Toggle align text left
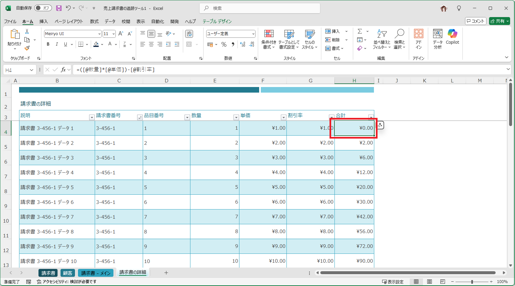 143,44
